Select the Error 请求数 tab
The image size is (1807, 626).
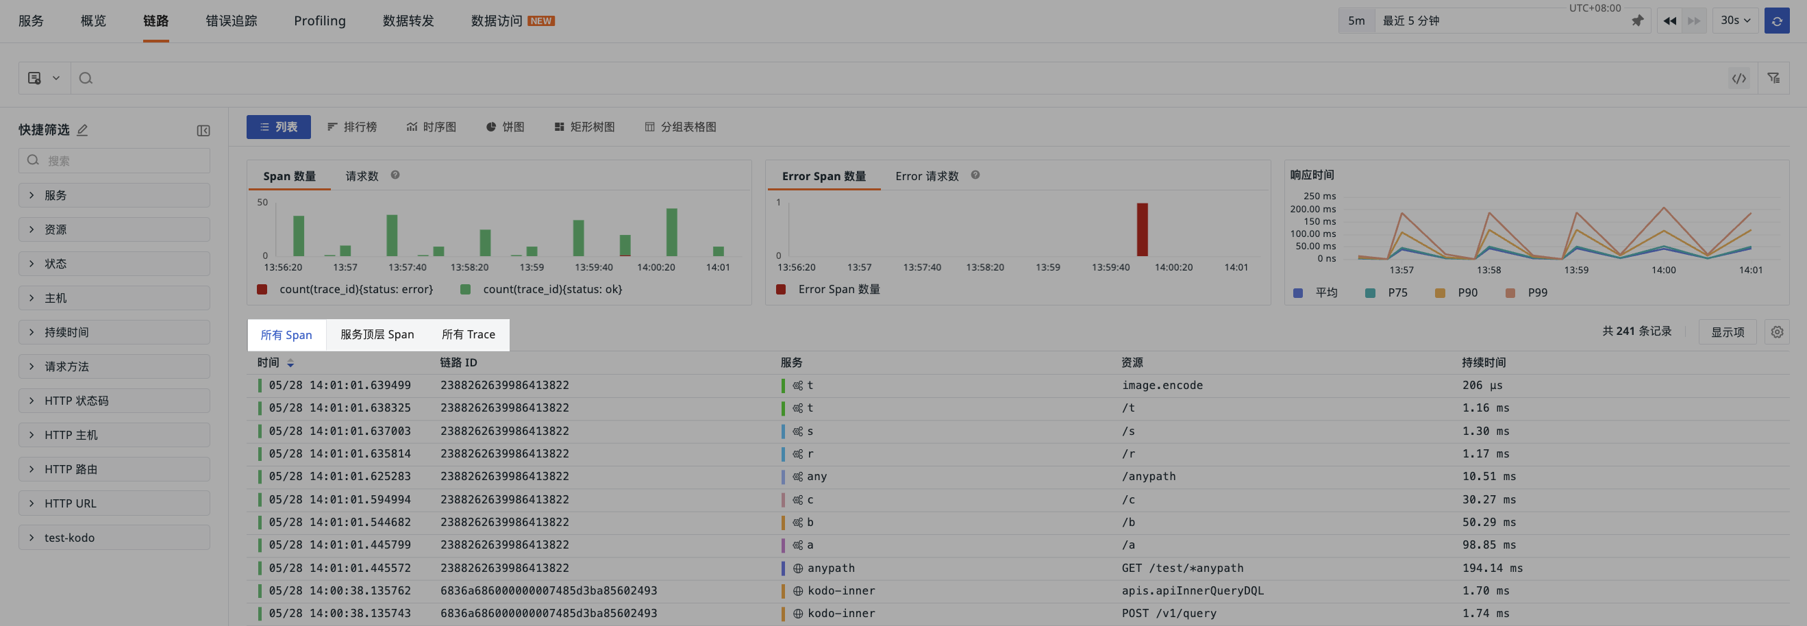click(927, 176)
